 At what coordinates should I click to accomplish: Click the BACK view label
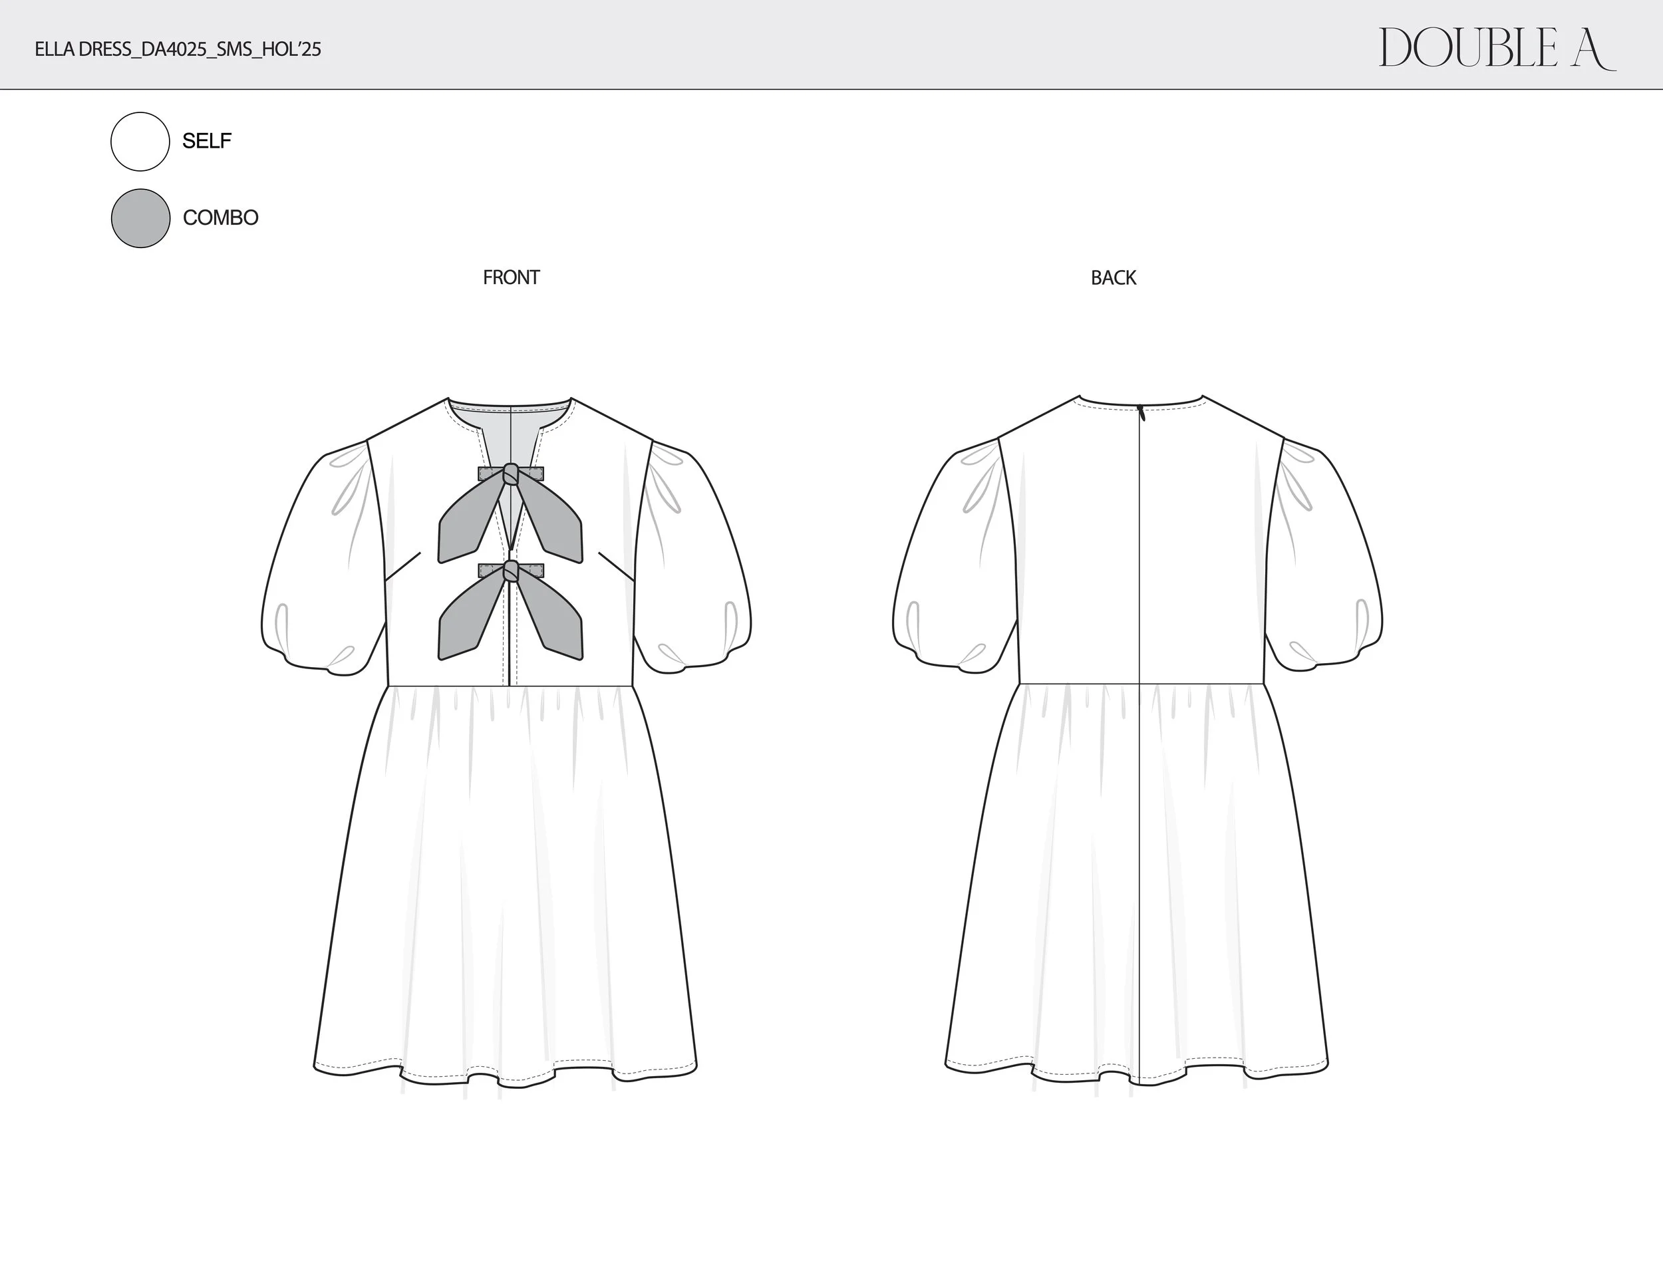(x=1112, y=278)
